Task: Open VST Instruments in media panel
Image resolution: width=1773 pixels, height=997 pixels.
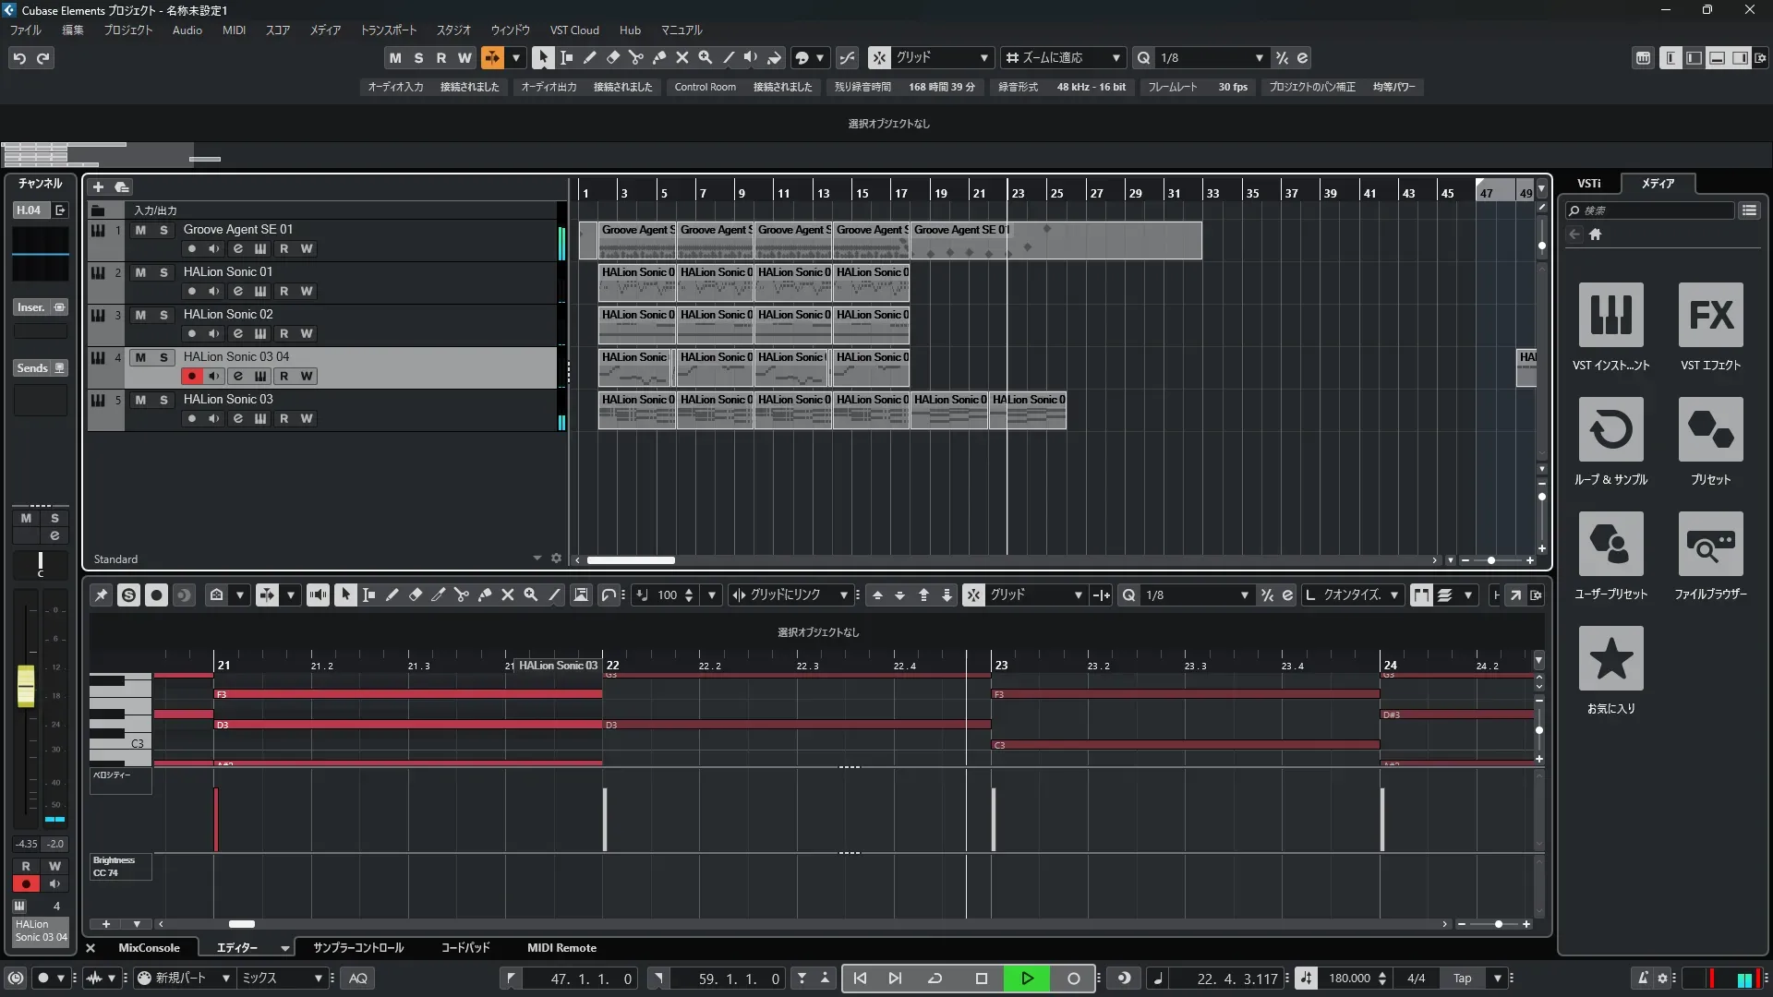Action: pyautogui.click(x=1610, y=315)
